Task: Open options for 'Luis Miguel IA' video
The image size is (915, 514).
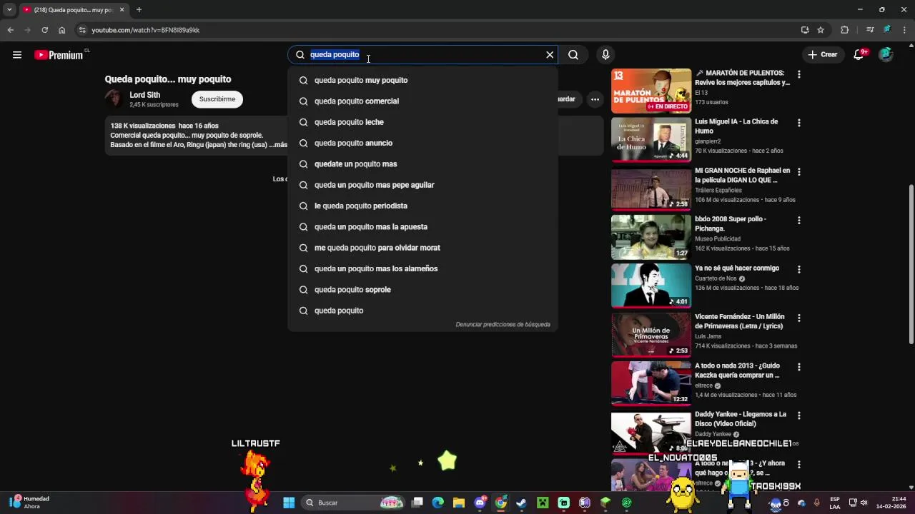Action: [799, 123]
